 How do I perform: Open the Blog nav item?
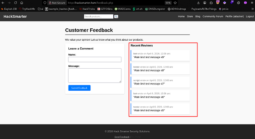[198, 16]
